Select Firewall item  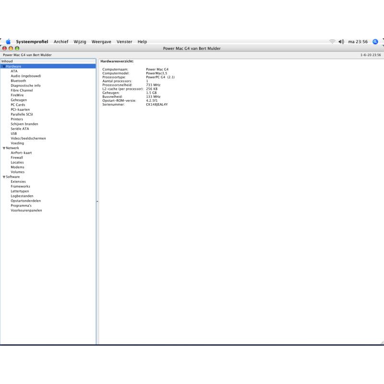[x=17, y=158]
